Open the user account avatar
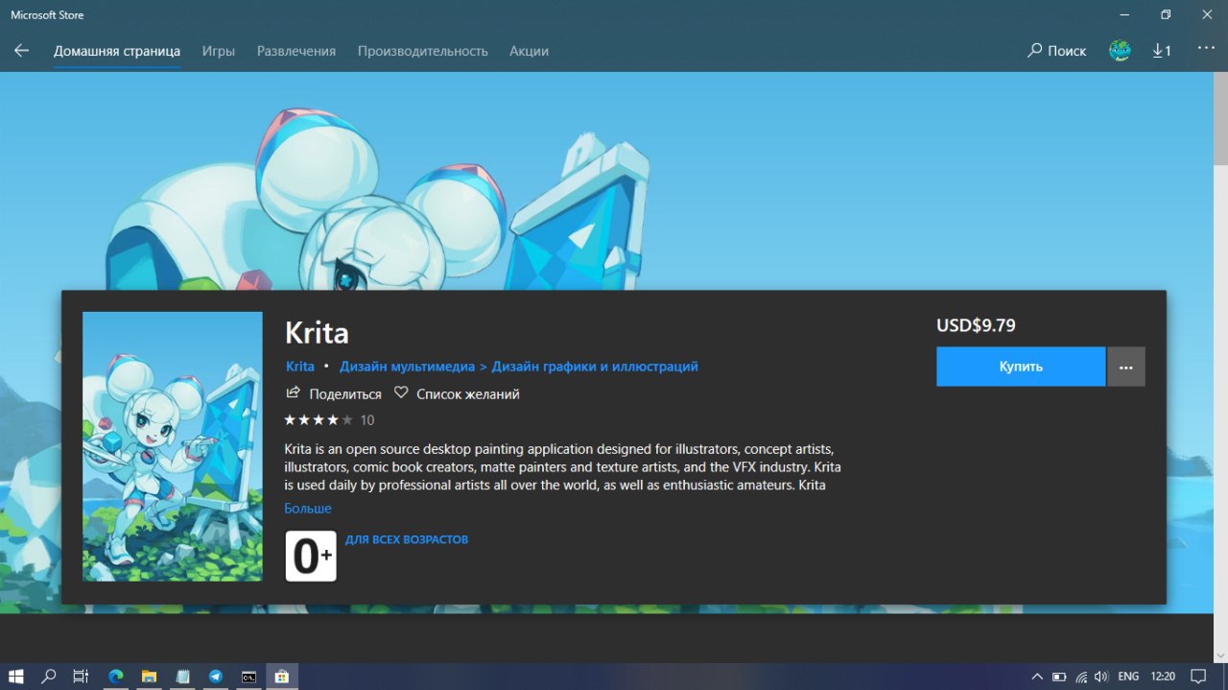 point(1120,51)
